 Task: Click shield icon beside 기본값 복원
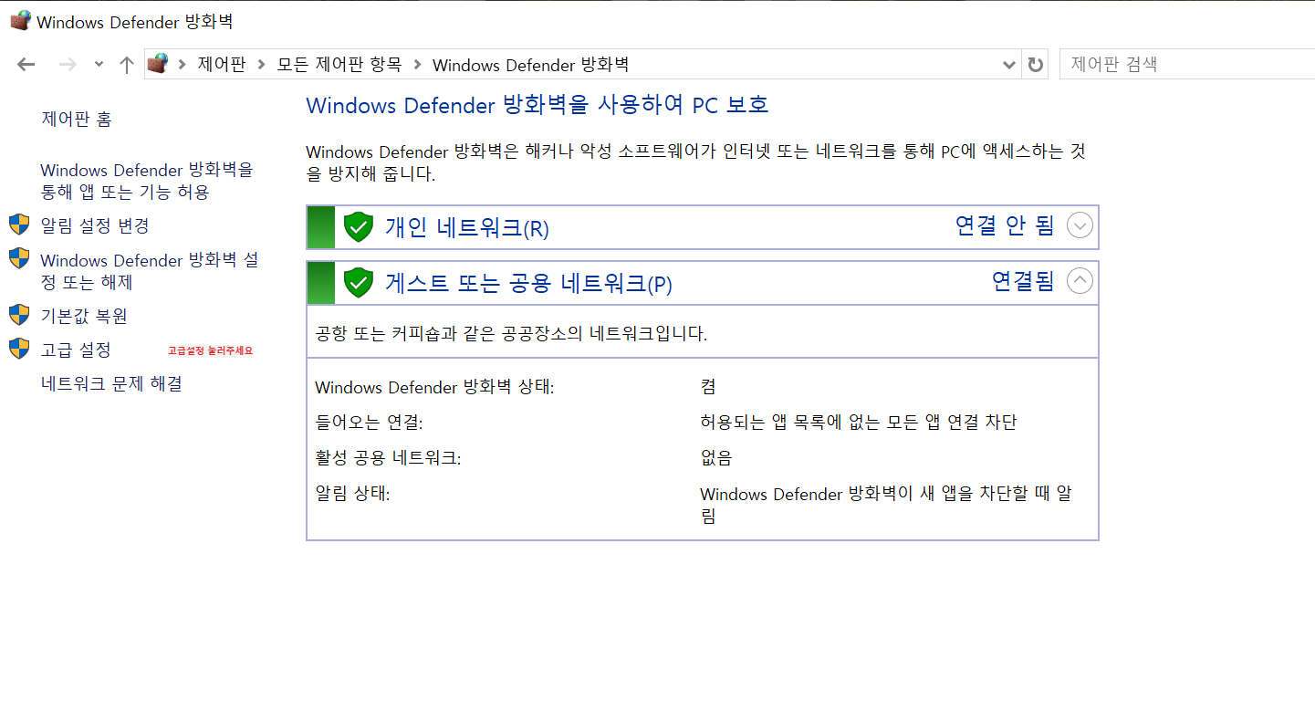tap(19, 315)
